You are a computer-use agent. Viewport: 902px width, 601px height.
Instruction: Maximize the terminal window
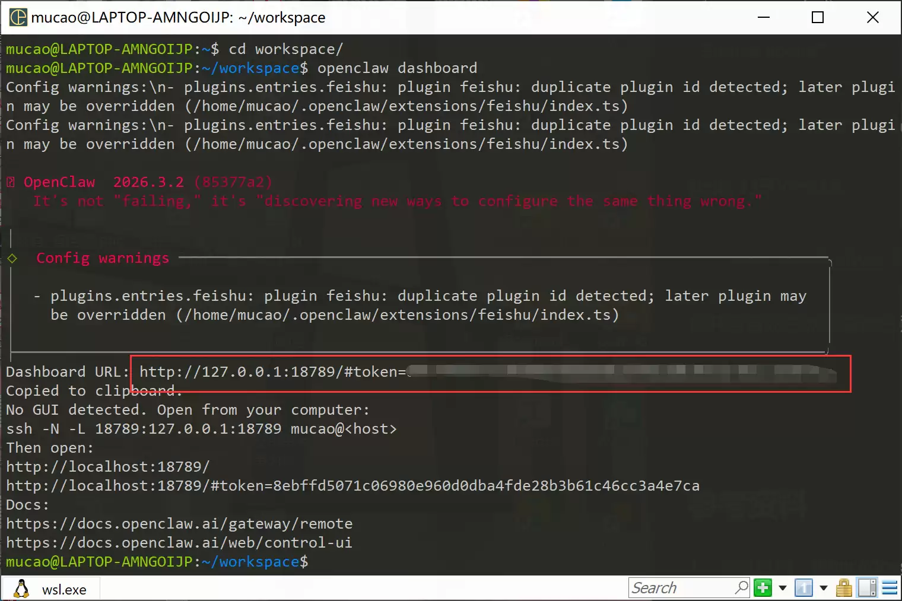pyautogui.click(x=818, y=17)
